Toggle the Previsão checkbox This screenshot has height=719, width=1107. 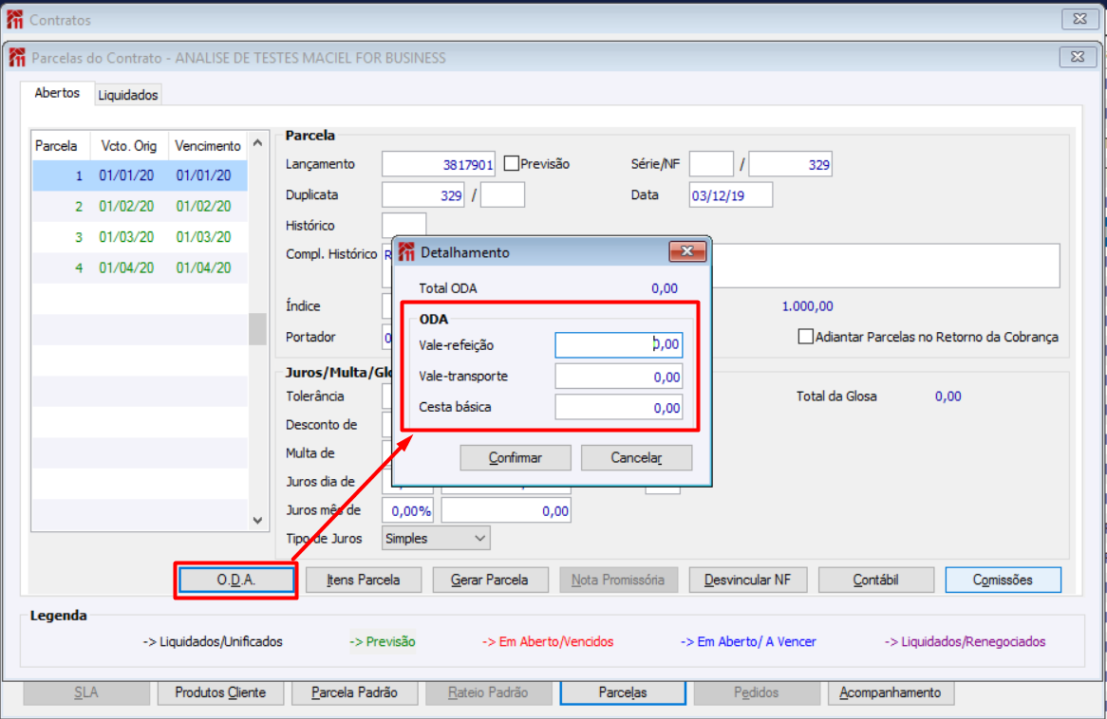pos(512,164)
